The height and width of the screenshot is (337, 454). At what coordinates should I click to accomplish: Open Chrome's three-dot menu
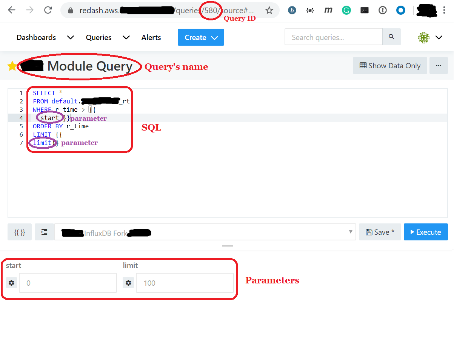[x=444, y=11]
